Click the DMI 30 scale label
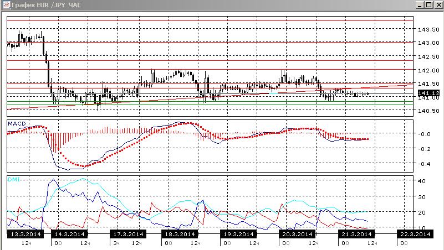444x250 pixels. [x=422, y=197]
